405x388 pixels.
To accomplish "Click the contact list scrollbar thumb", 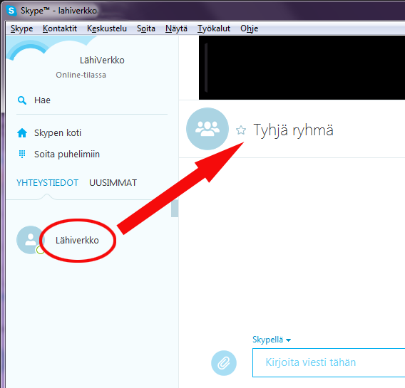I will (x=175, y=209).
